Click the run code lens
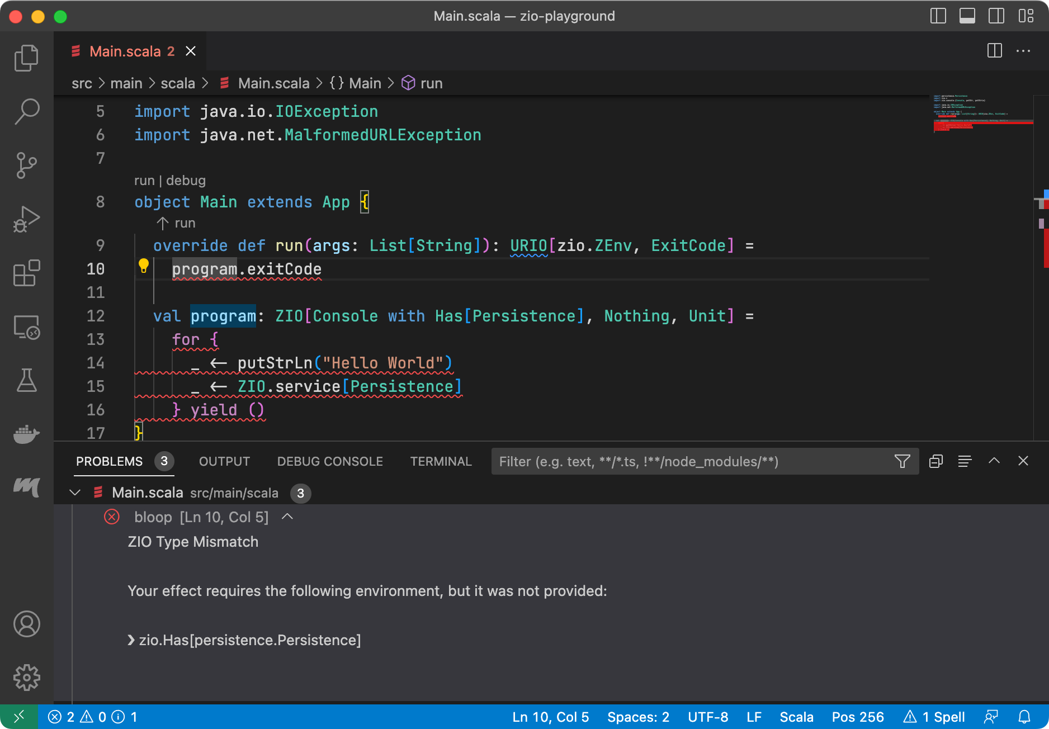Screen dimensions: 1049x729 144,181
